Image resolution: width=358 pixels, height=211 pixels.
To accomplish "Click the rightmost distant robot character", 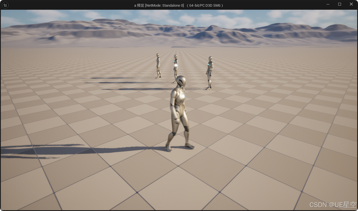I will point(209,73).
